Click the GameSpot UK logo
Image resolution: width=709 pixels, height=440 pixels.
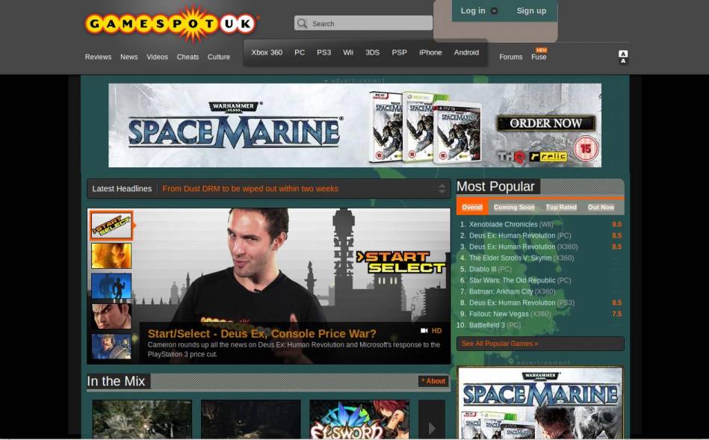click(x=171, y=24)
